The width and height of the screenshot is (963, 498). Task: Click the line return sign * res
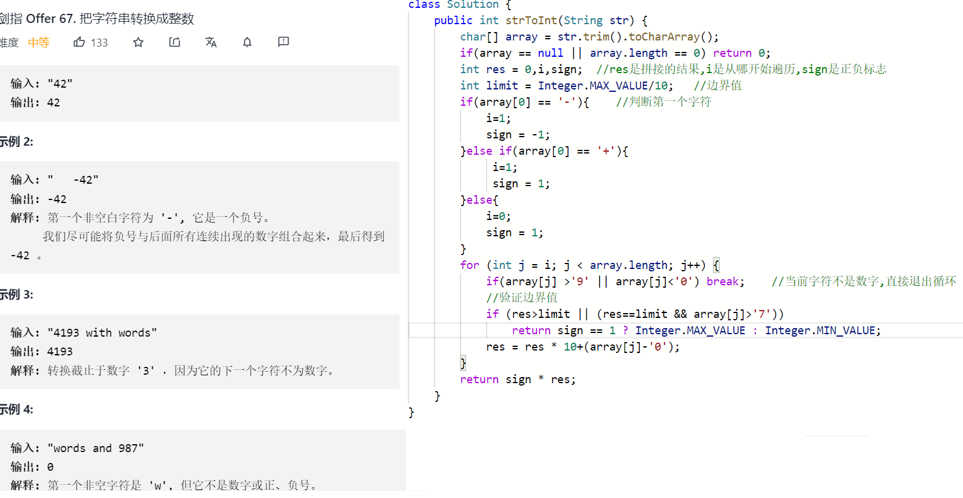point(518,380)
